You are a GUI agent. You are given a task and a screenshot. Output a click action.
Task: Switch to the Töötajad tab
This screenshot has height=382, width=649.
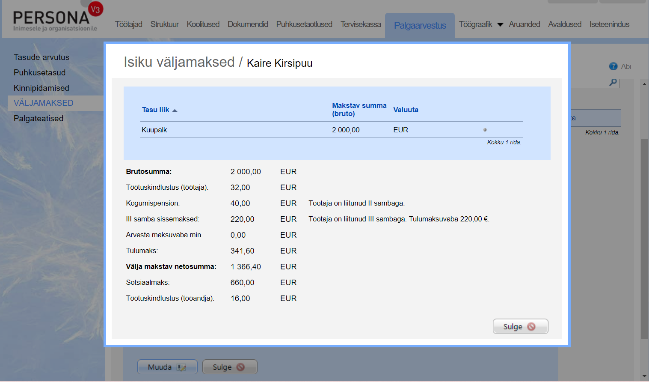coord(128,24)
